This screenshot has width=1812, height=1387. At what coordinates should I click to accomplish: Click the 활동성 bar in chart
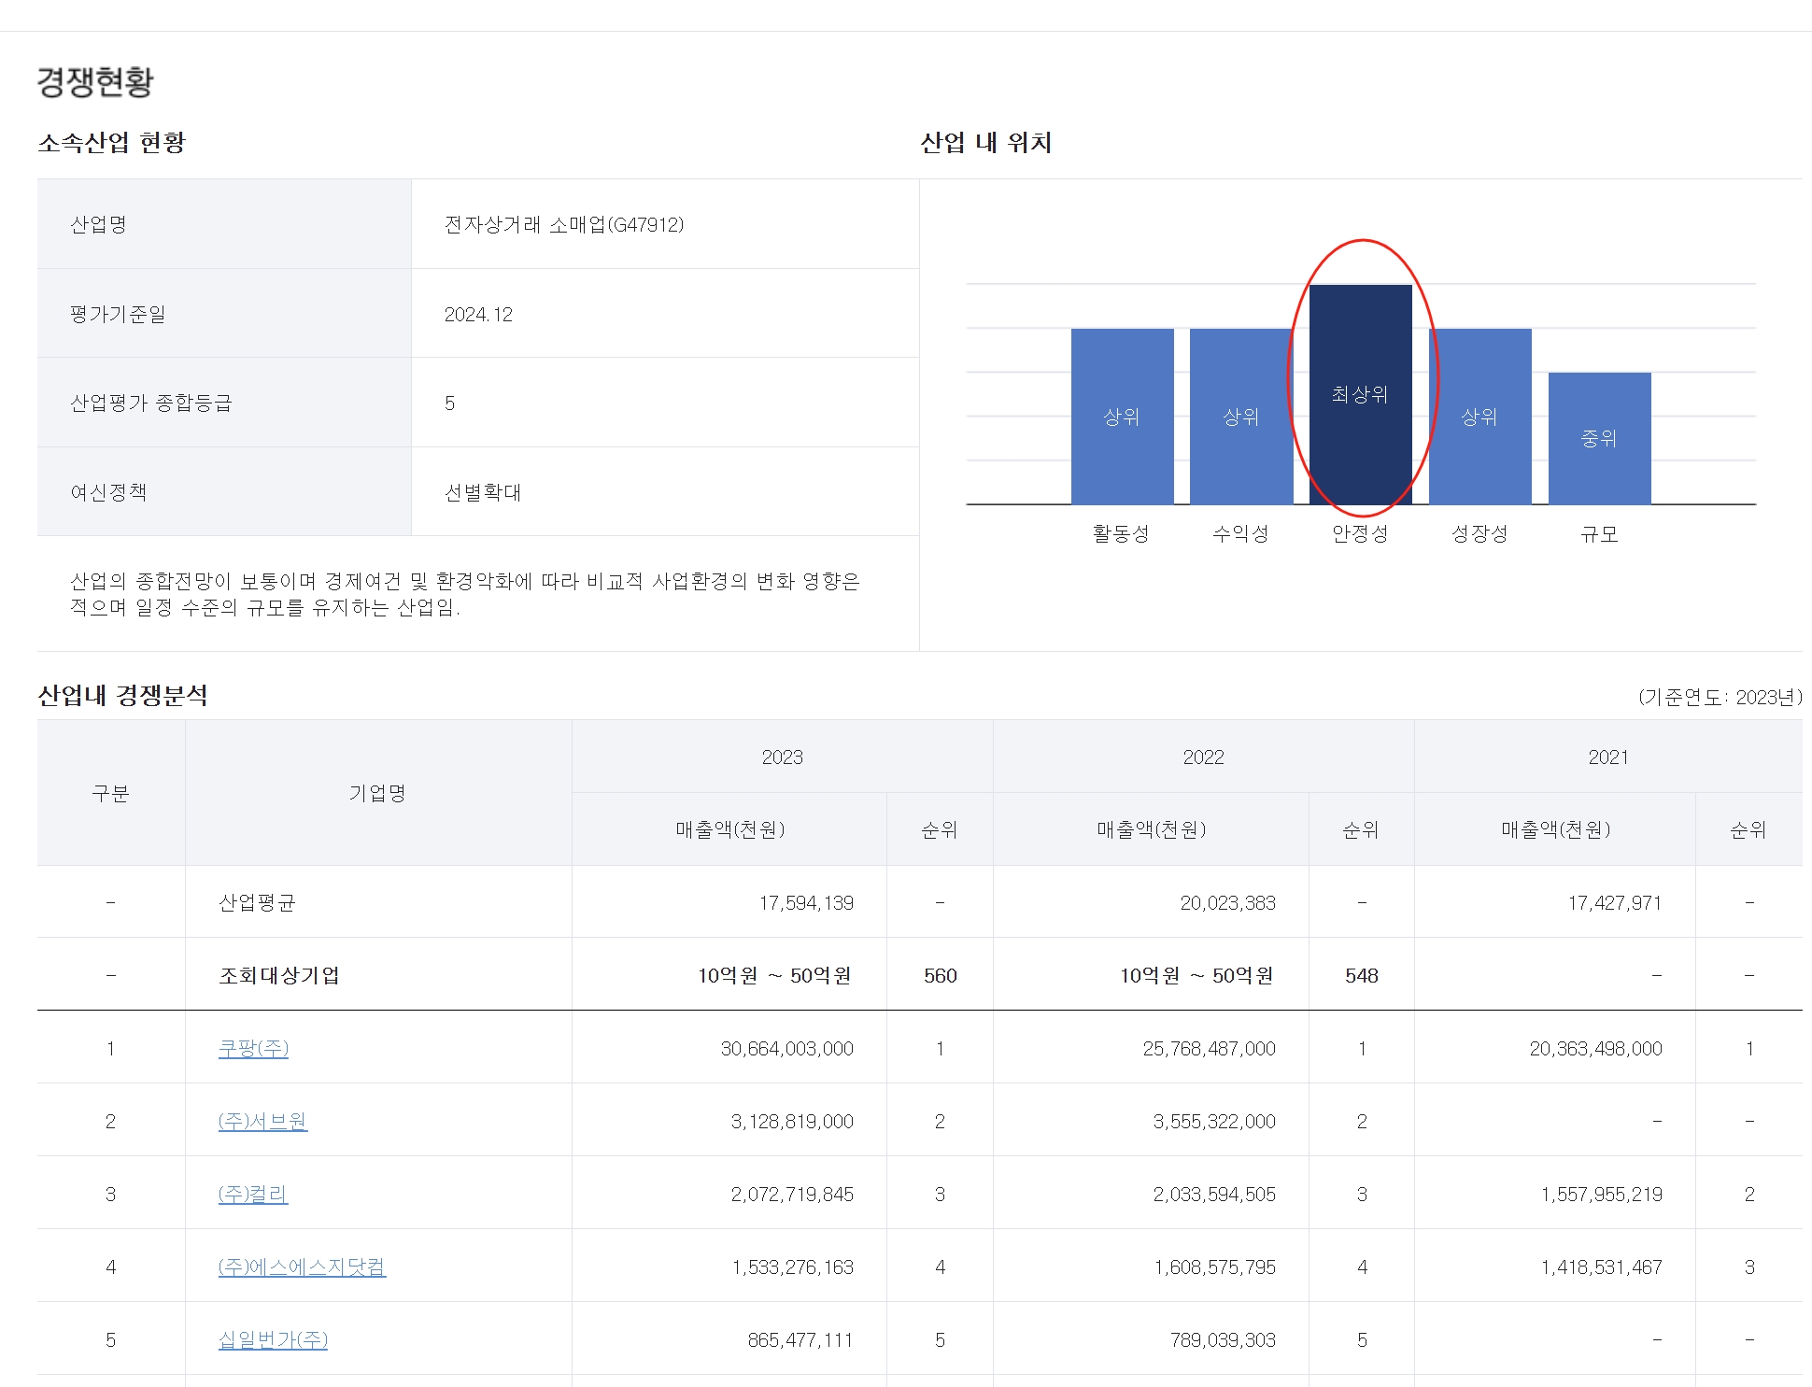click(1122, 417)
